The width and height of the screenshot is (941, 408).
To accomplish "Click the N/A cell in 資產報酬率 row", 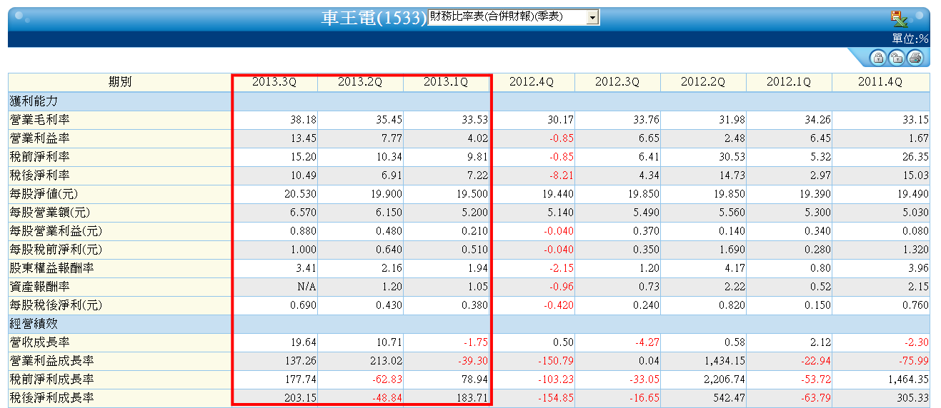I will coord(307,287).
